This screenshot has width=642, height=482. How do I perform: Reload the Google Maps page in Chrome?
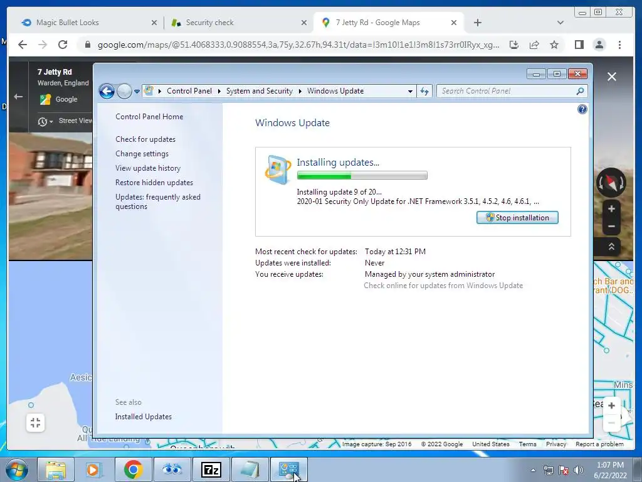63,45
